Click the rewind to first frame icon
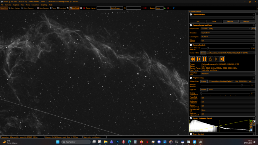Viewport: 258px width, 145px height. [193, 59]
